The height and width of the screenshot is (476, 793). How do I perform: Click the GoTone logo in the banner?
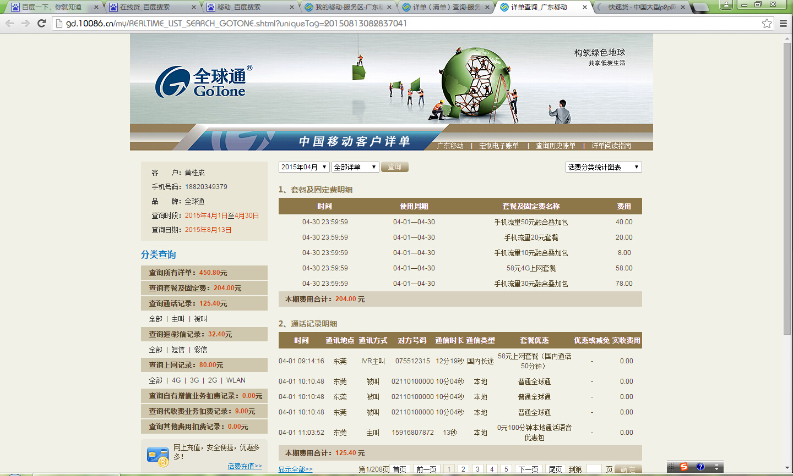(204, 82)
